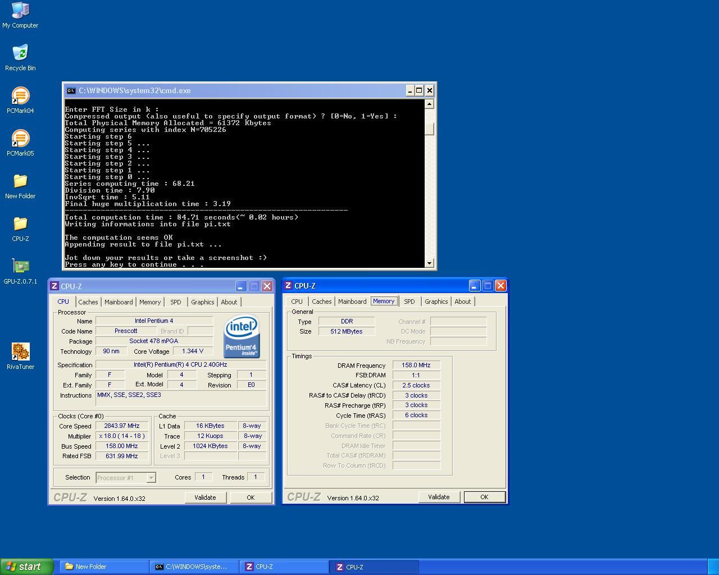Screen dimensions: 719x575
Task: Click OK in left CPU-Z window
Action: [251, 498]
